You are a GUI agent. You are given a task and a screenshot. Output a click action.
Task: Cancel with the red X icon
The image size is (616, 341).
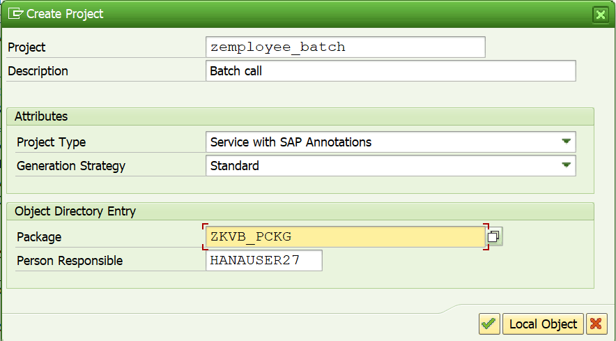[596, 324]
